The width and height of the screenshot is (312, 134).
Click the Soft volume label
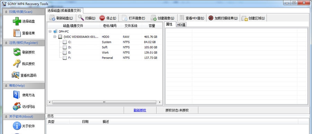pos(104,47)
